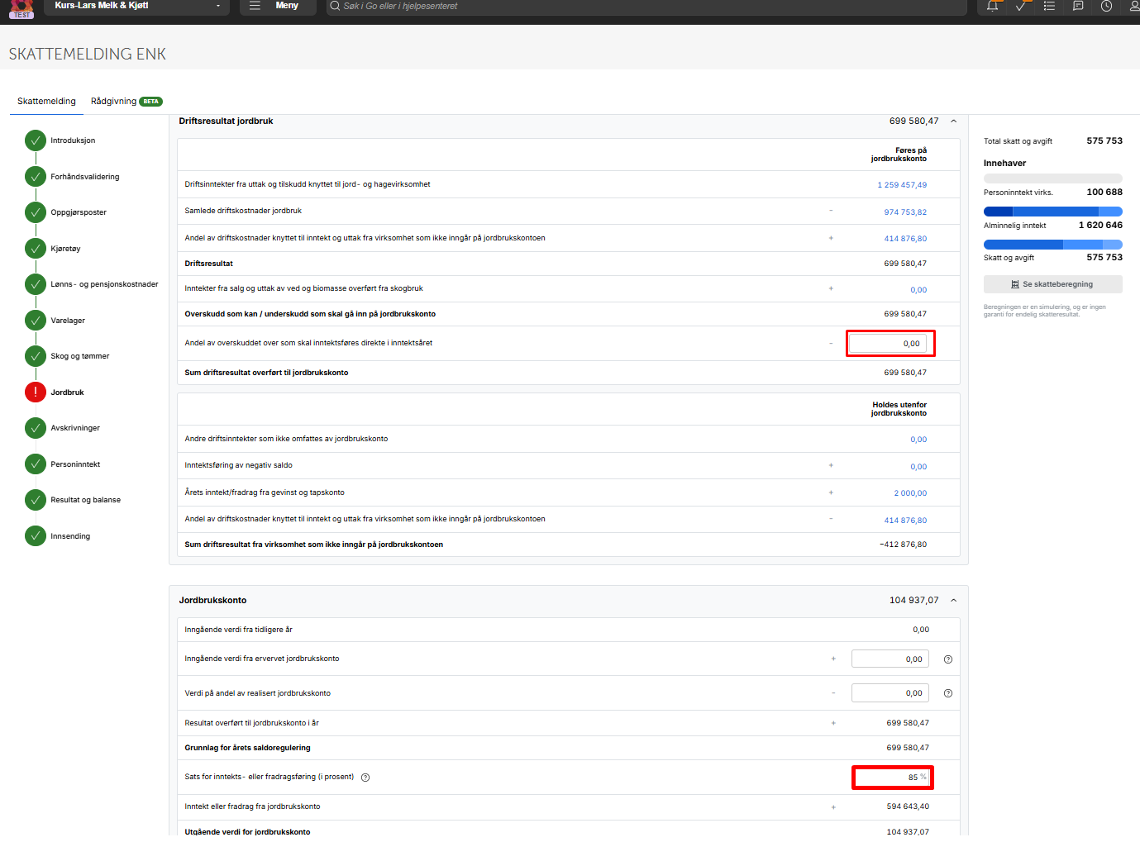
Task: Edit the Sats for inntektsføring percent field
Action: point(892,778)
